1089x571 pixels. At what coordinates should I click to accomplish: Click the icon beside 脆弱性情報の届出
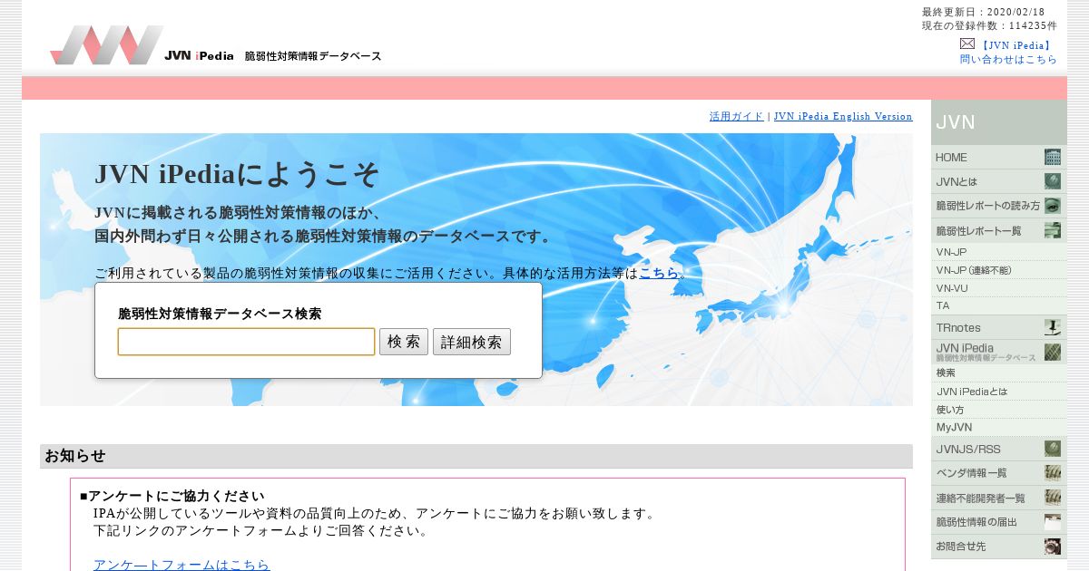1053,522
